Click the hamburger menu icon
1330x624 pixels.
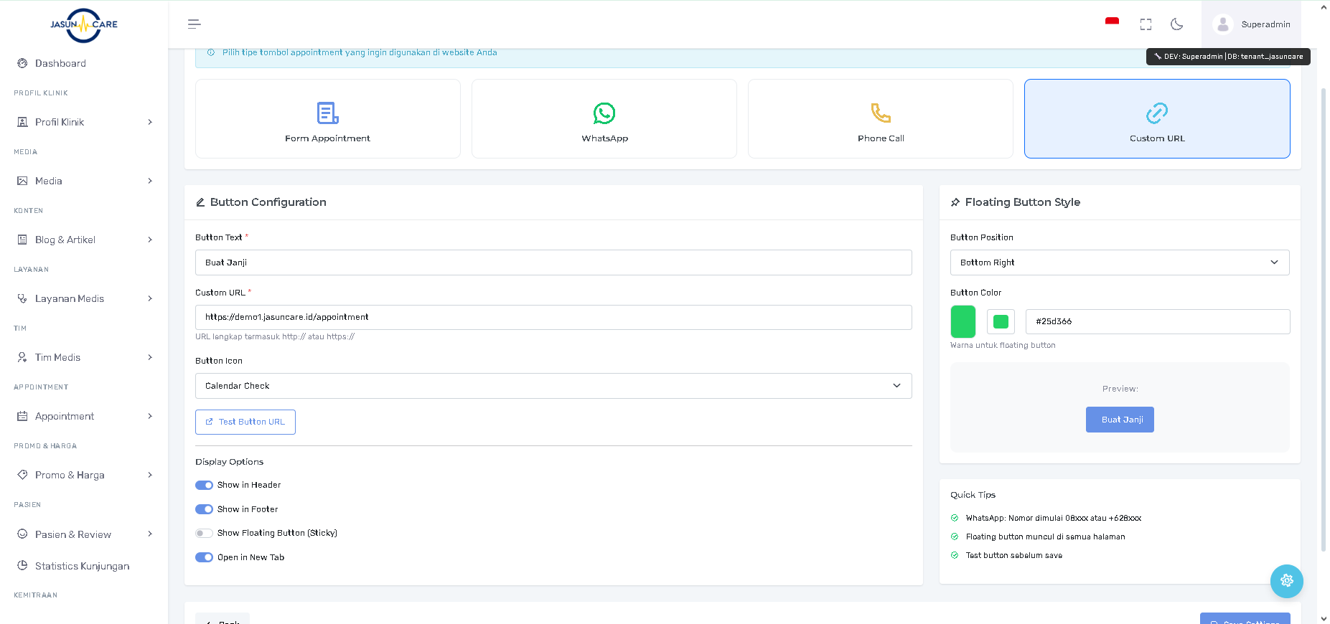coord(194,24)
